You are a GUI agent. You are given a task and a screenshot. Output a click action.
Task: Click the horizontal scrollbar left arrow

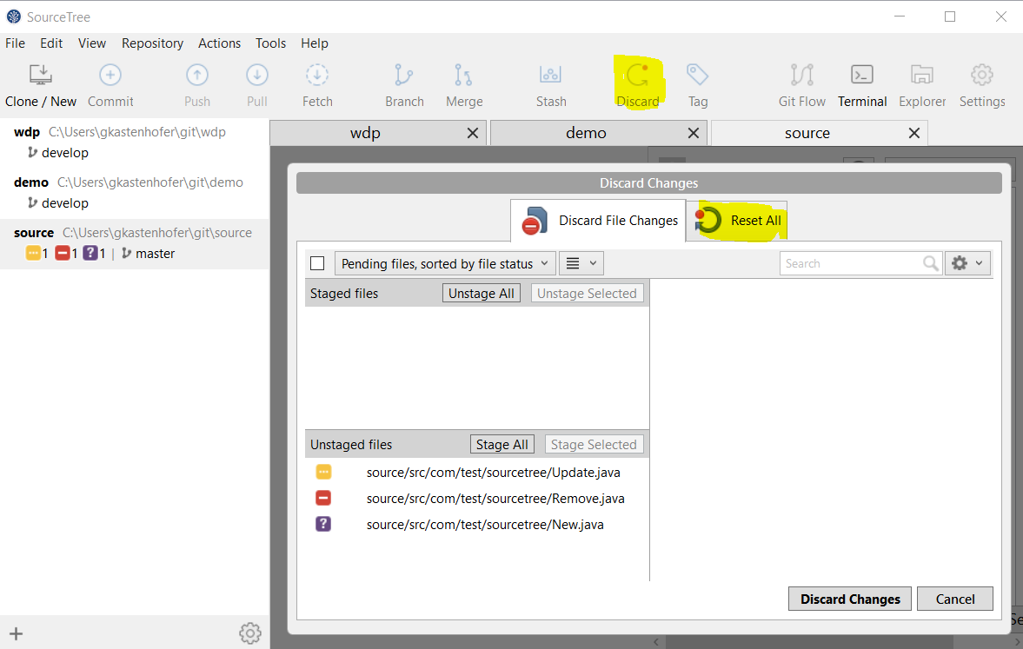(656, 642)
